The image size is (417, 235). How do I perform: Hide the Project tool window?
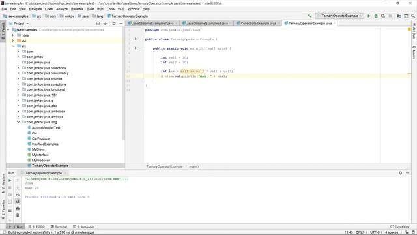(121, 23)
